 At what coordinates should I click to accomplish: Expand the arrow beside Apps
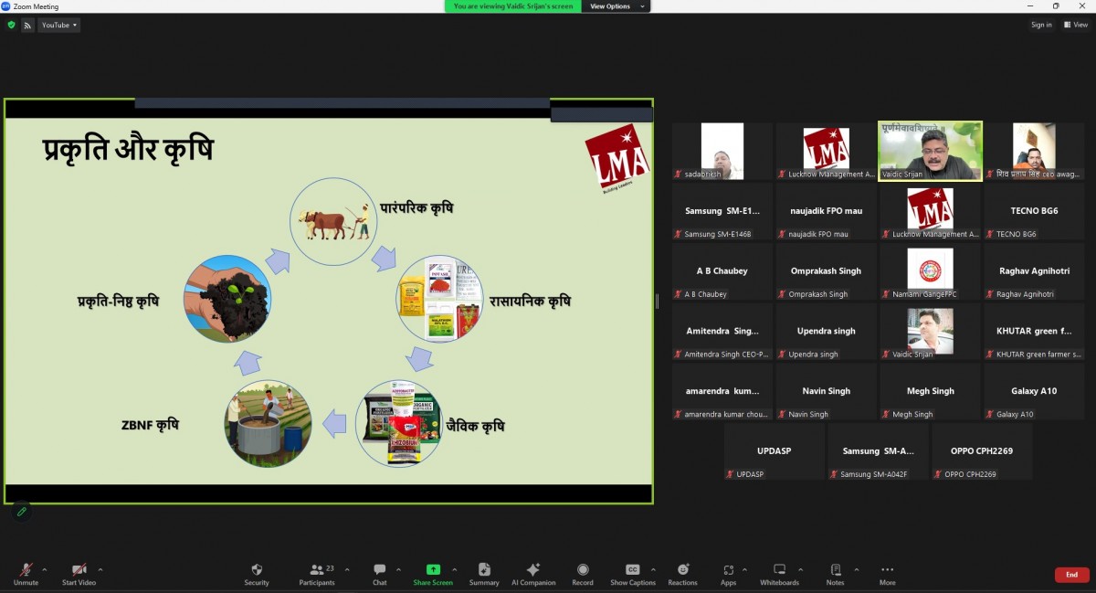click(x=744, y=569)
